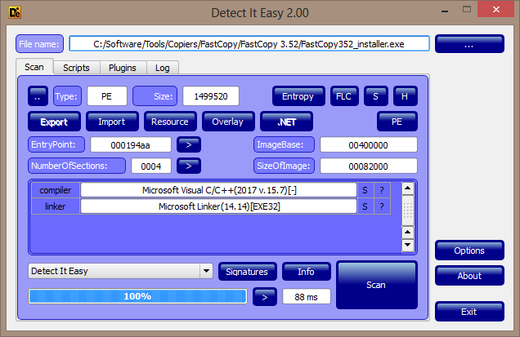520x337 pixels.
Task: Click the arrow next to EntryPoint value
Action: point(189,144)
